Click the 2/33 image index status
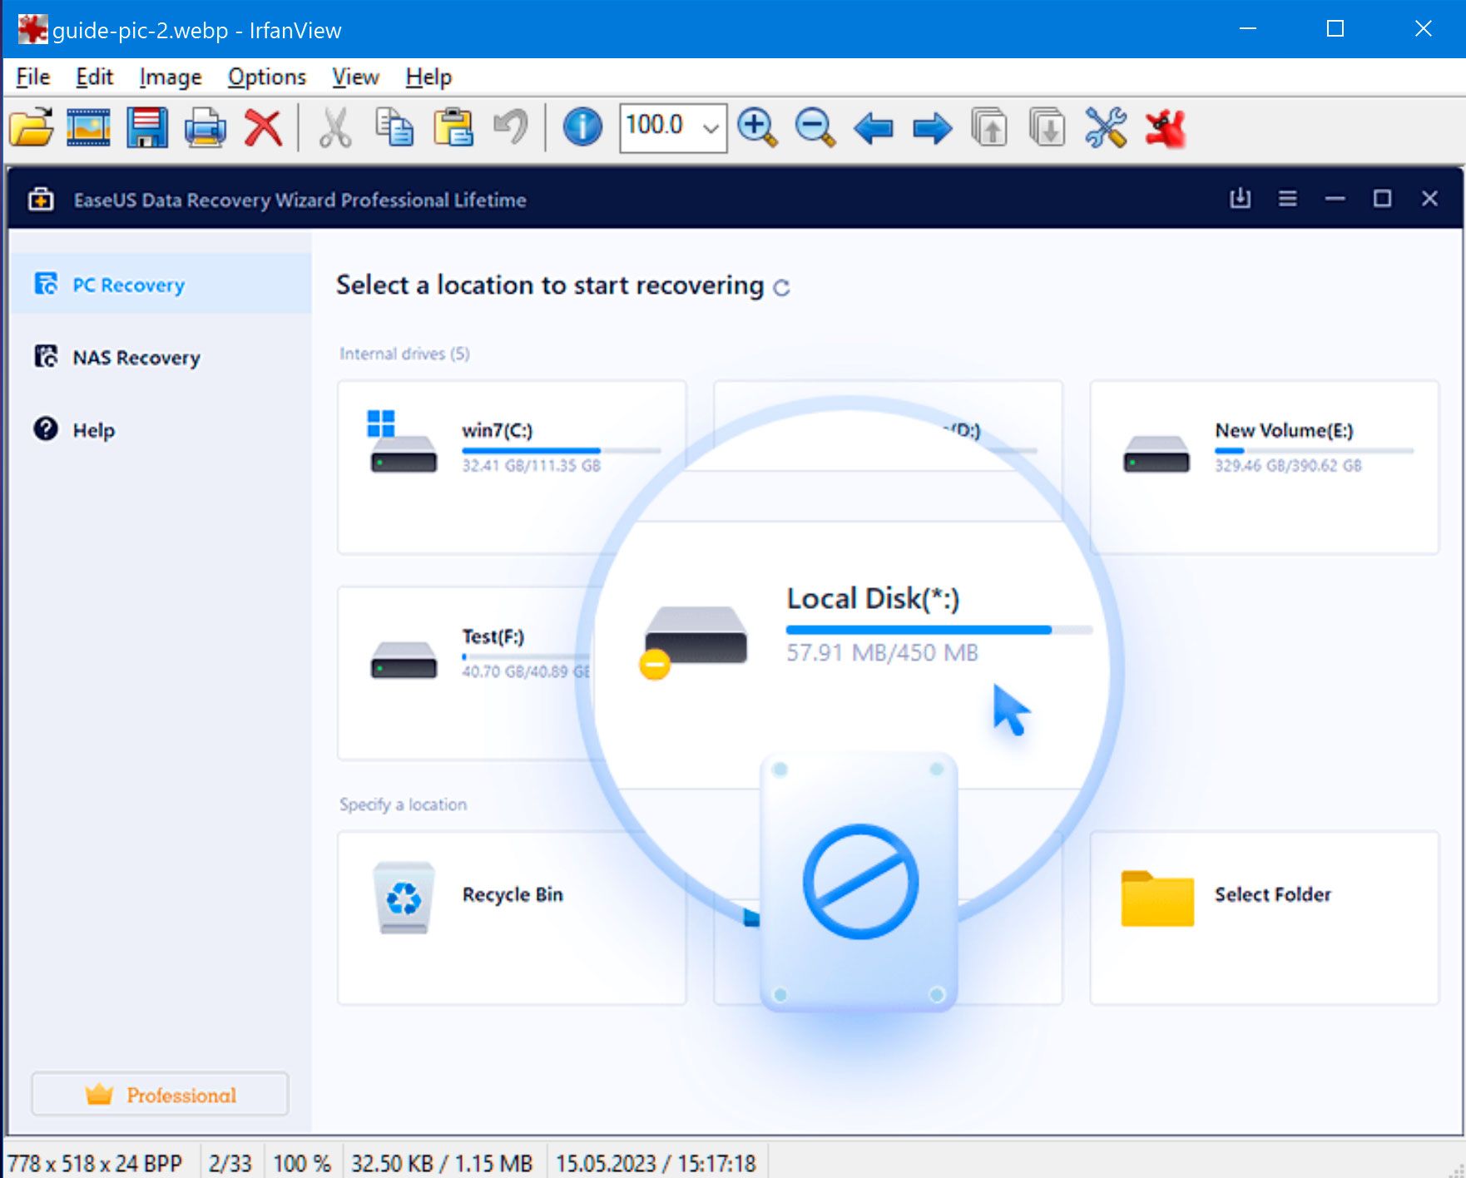 230,1162
